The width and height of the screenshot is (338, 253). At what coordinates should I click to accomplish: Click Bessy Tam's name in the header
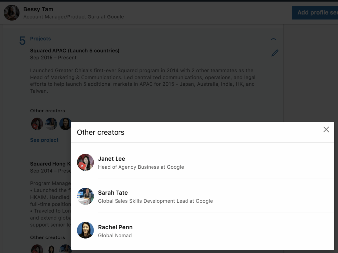(x=38, y=9)
